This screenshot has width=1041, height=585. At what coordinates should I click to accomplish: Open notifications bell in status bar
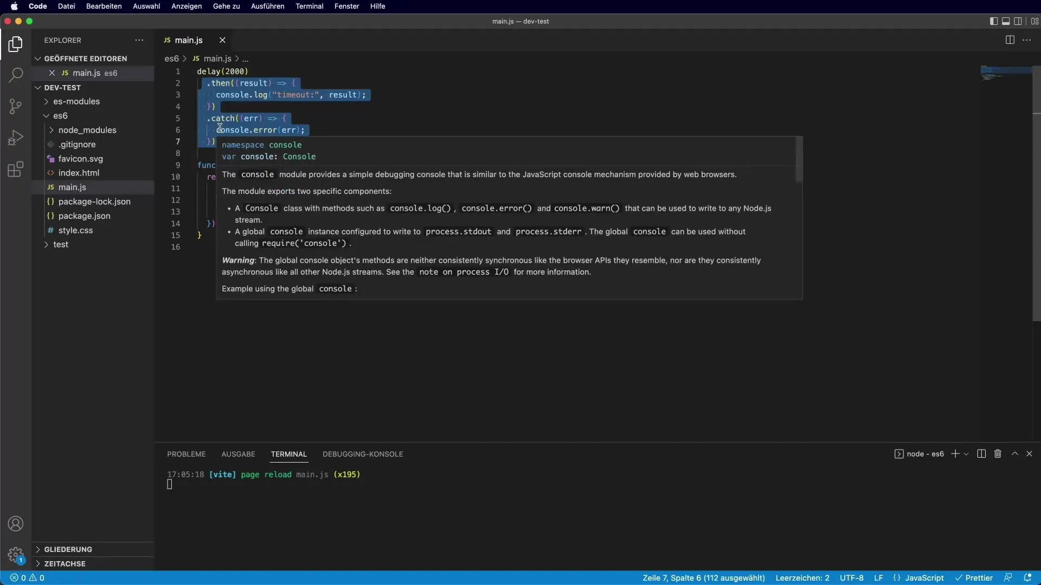click(x=1027, y=578)
